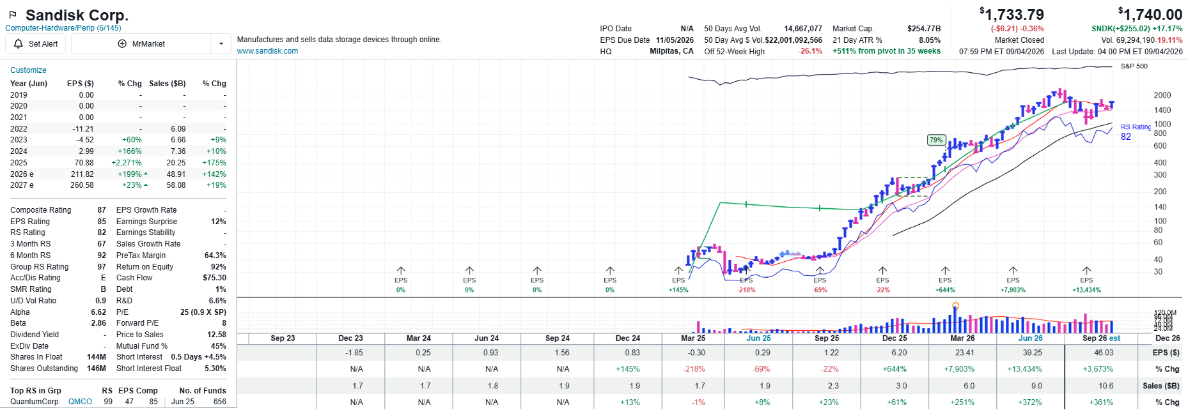
Task: Click the Short Interest Float value 5.30%
Action: (x=215, y=368)
